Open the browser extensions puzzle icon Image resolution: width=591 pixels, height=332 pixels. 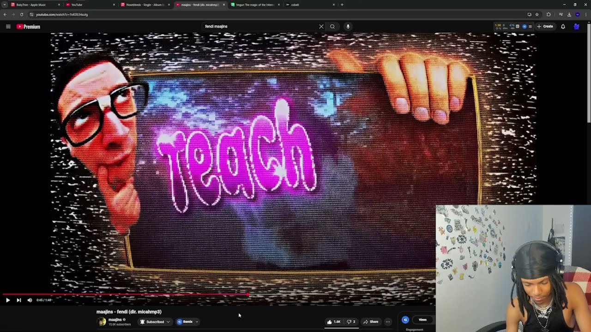click(x=549, y=14)
